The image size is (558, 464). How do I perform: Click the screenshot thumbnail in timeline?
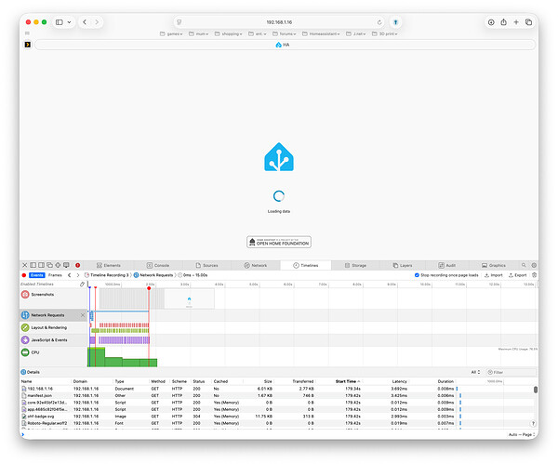pos(190,298)
